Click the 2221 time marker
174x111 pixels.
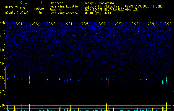(19, 24)
